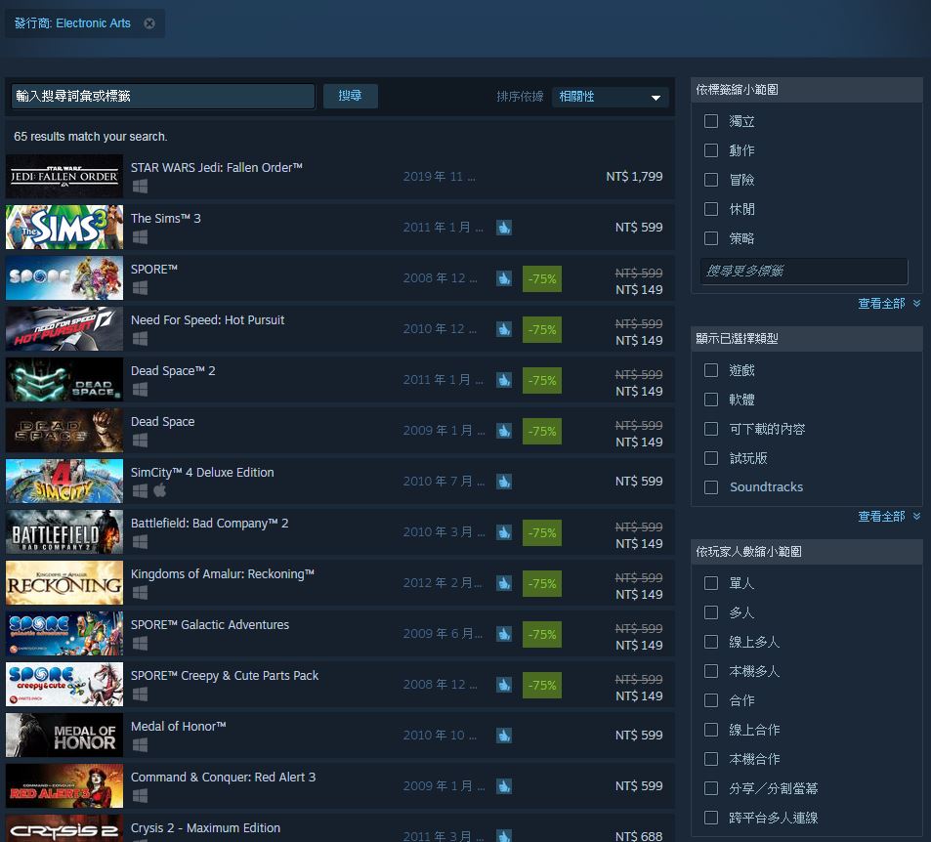
Task: Expand 查看全部 under the type filter section
Action: point(889,516)
